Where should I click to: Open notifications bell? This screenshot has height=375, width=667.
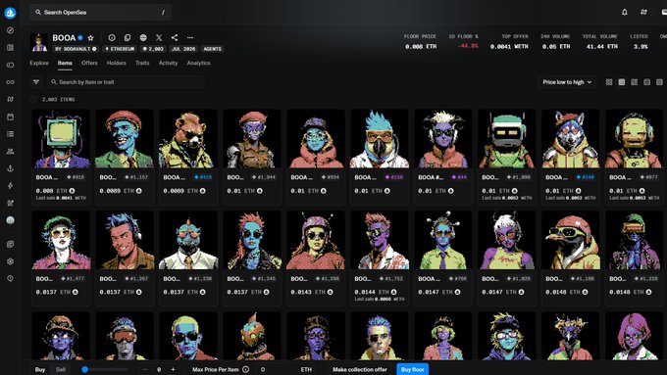click(x=625, y=13)
